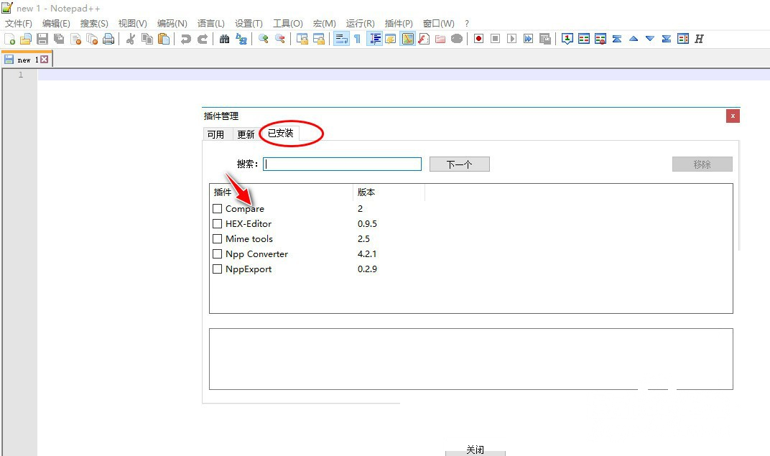Open the 插件(P) menu
770x456 pixels.
tap(398, 24)
